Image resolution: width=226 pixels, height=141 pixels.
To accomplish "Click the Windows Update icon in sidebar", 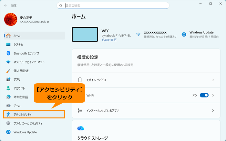I will (8, 132).
